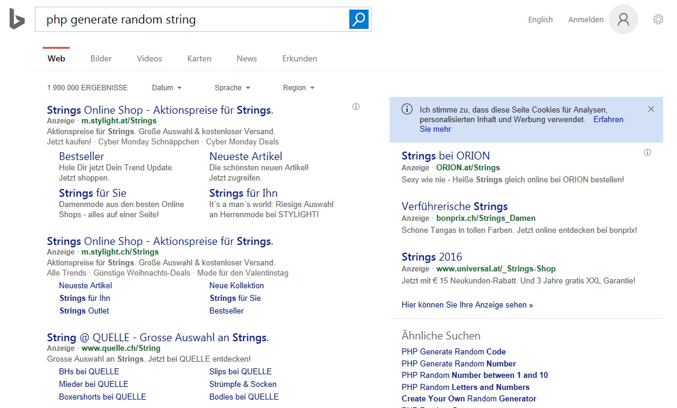Open www.universal.at/_Strings-Shop URL link
677x408 pixels.
click(x=495, y=268)
